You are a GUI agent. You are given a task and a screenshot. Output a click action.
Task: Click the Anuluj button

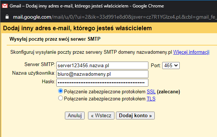click(x=75, y=115)
